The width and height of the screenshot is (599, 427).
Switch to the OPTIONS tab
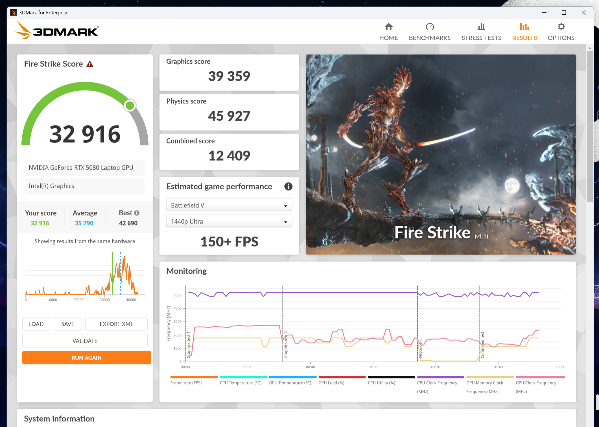tap(561, 38)
